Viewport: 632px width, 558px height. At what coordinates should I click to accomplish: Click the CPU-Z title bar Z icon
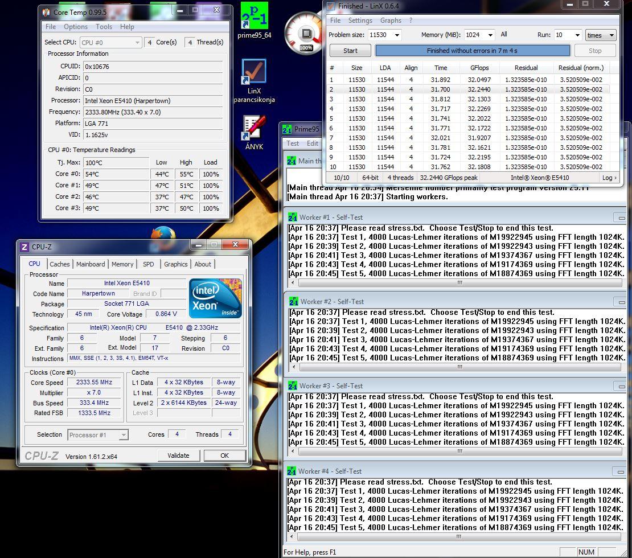24,247
